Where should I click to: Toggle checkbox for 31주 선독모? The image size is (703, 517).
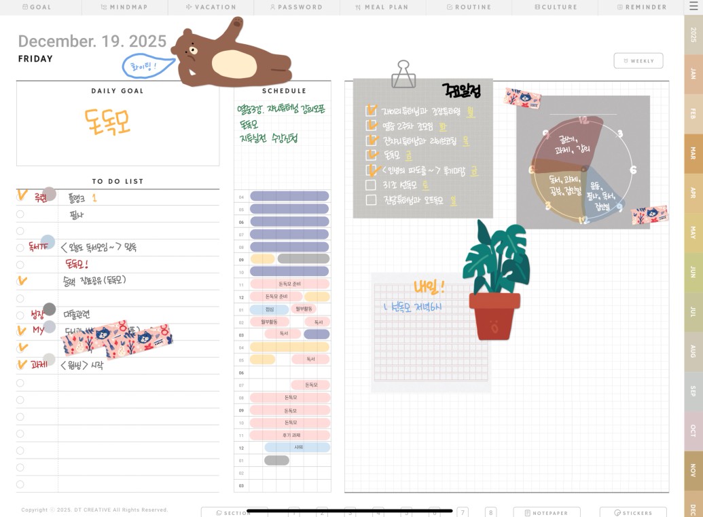click(x=371, y=185)
